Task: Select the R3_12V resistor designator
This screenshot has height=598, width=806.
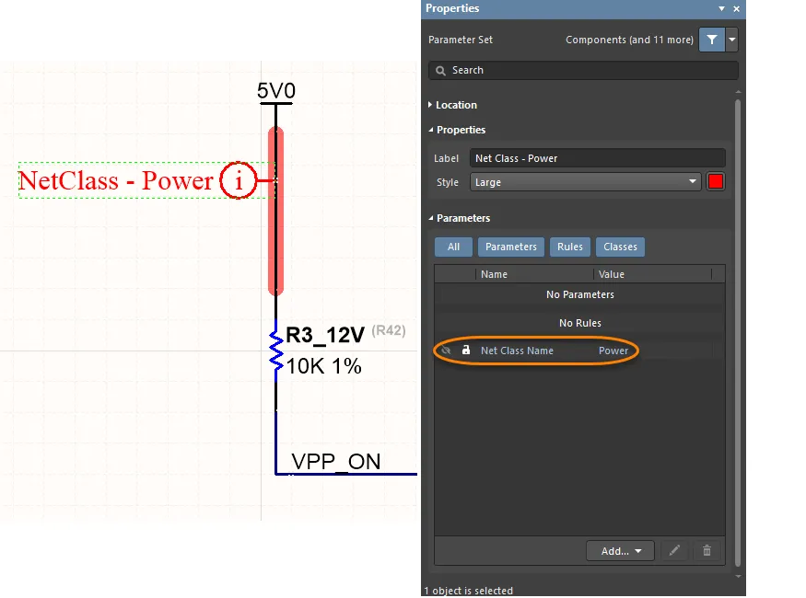Action: tap(325, 335)
